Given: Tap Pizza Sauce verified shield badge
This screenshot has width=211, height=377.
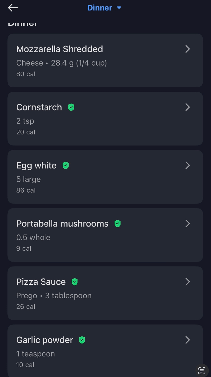Looking at the screenshot, I should [75, 282].
